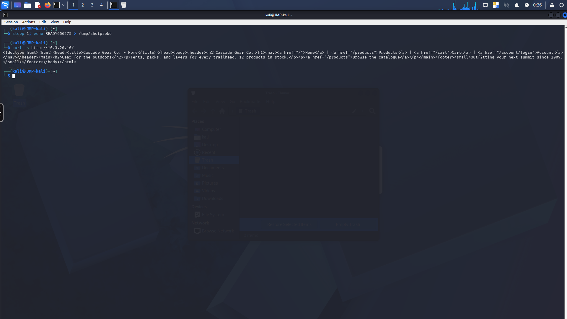
Task: Switch to workspace 4
Action: click(101, 5)
